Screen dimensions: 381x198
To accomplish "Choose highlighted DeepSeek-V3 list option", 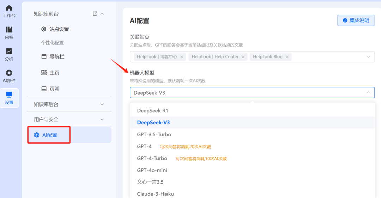I will [253, 122].
